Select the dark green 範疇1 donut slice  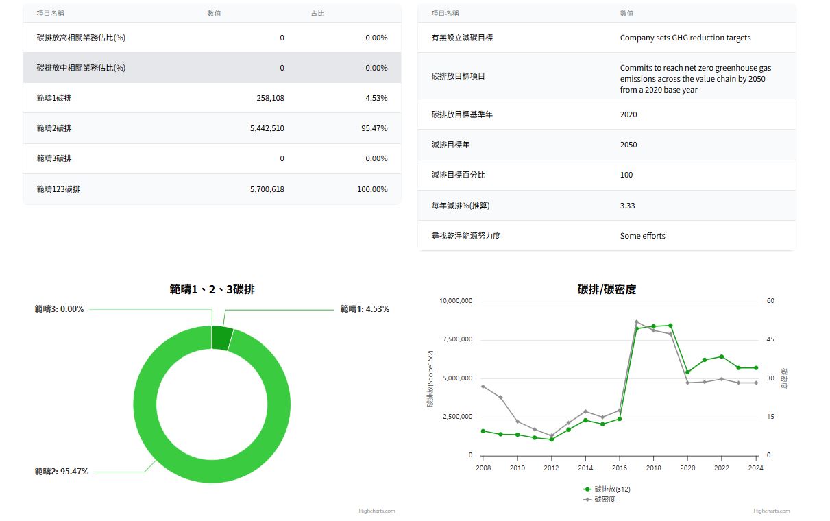click(x=221, y=339)
